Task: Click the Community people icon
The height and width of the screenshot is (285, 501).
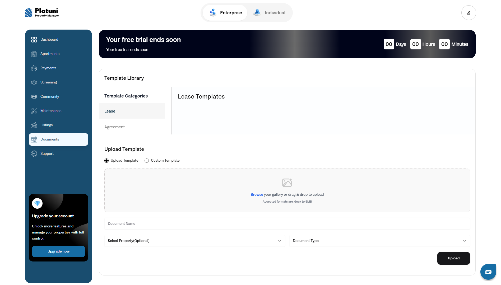Action: 34,97
